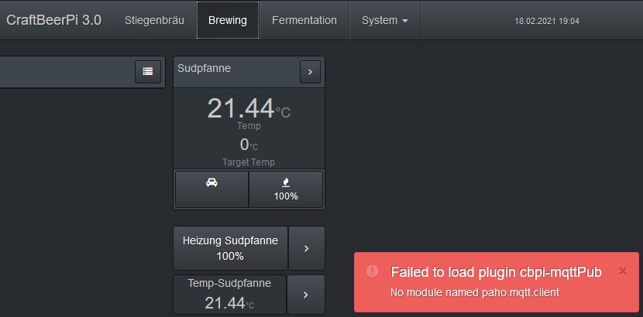Dismiss the plugin error notification
This screenshot has width=643, height=317.
pos(622,271)
